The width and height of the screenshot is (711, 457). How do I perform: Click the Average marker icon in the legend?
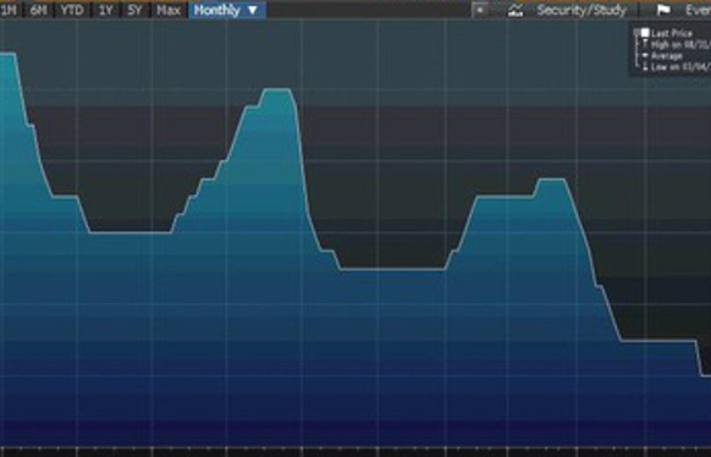[x=645, y=55]
